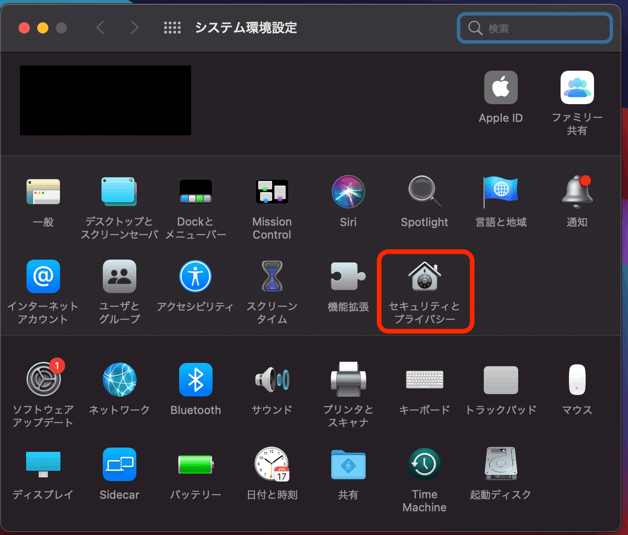Open プリンタとスキャナ settings
Screen dimensions: 628x535
pos(348,380)
